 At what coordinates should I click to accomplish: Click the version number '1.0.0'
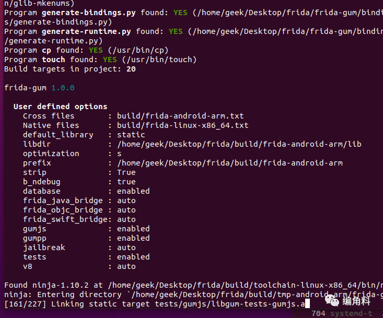63,88
